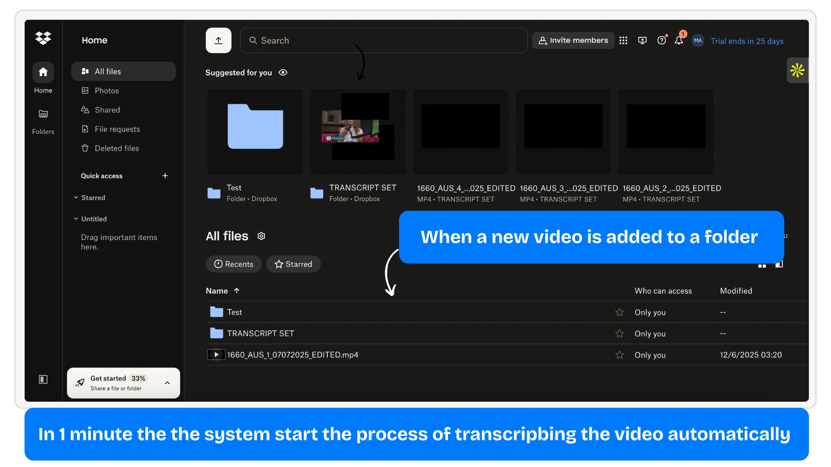Click Trial ends in 25 days link
The width and height of the screenshot is (831, 467).
tap(747, 41)
